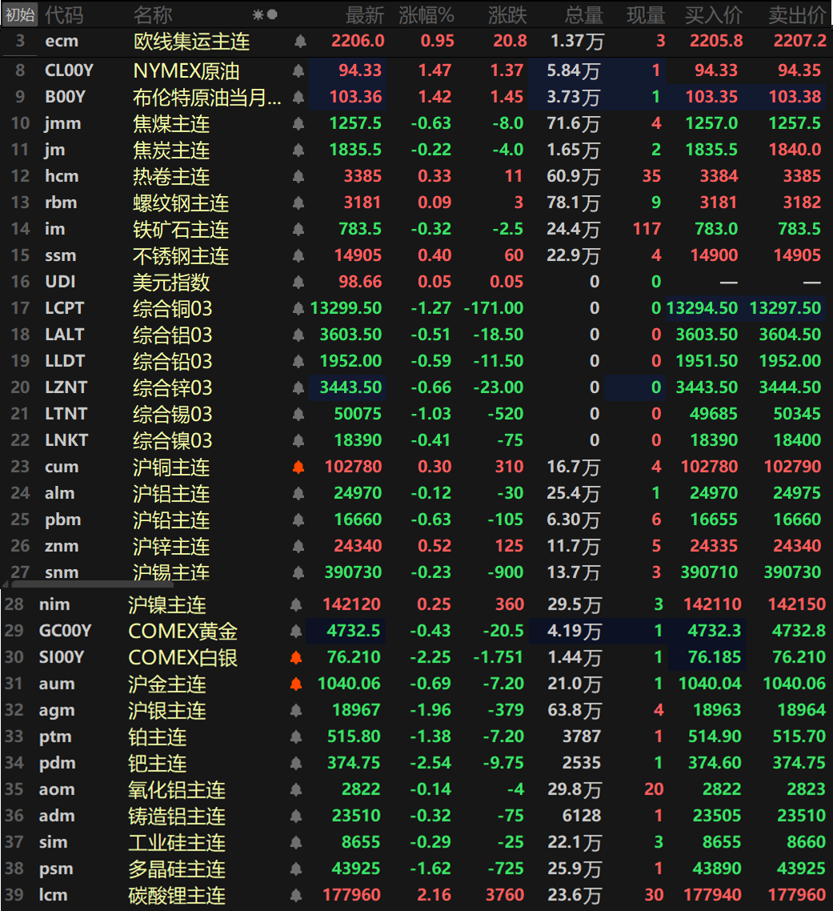
Task: Click the bell icon next to 美元指数
Action: pyautogui.click(x=299, y=283)
